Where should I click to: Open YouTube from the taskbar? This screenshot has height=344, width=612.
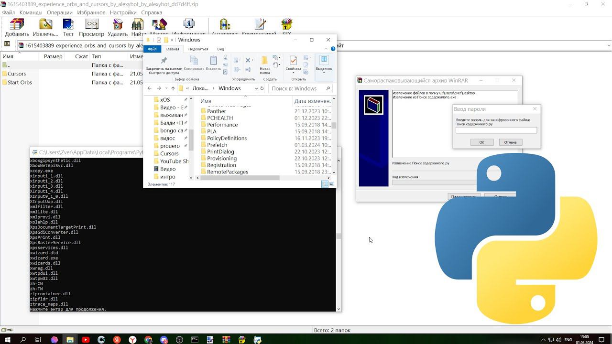point(86,340)
